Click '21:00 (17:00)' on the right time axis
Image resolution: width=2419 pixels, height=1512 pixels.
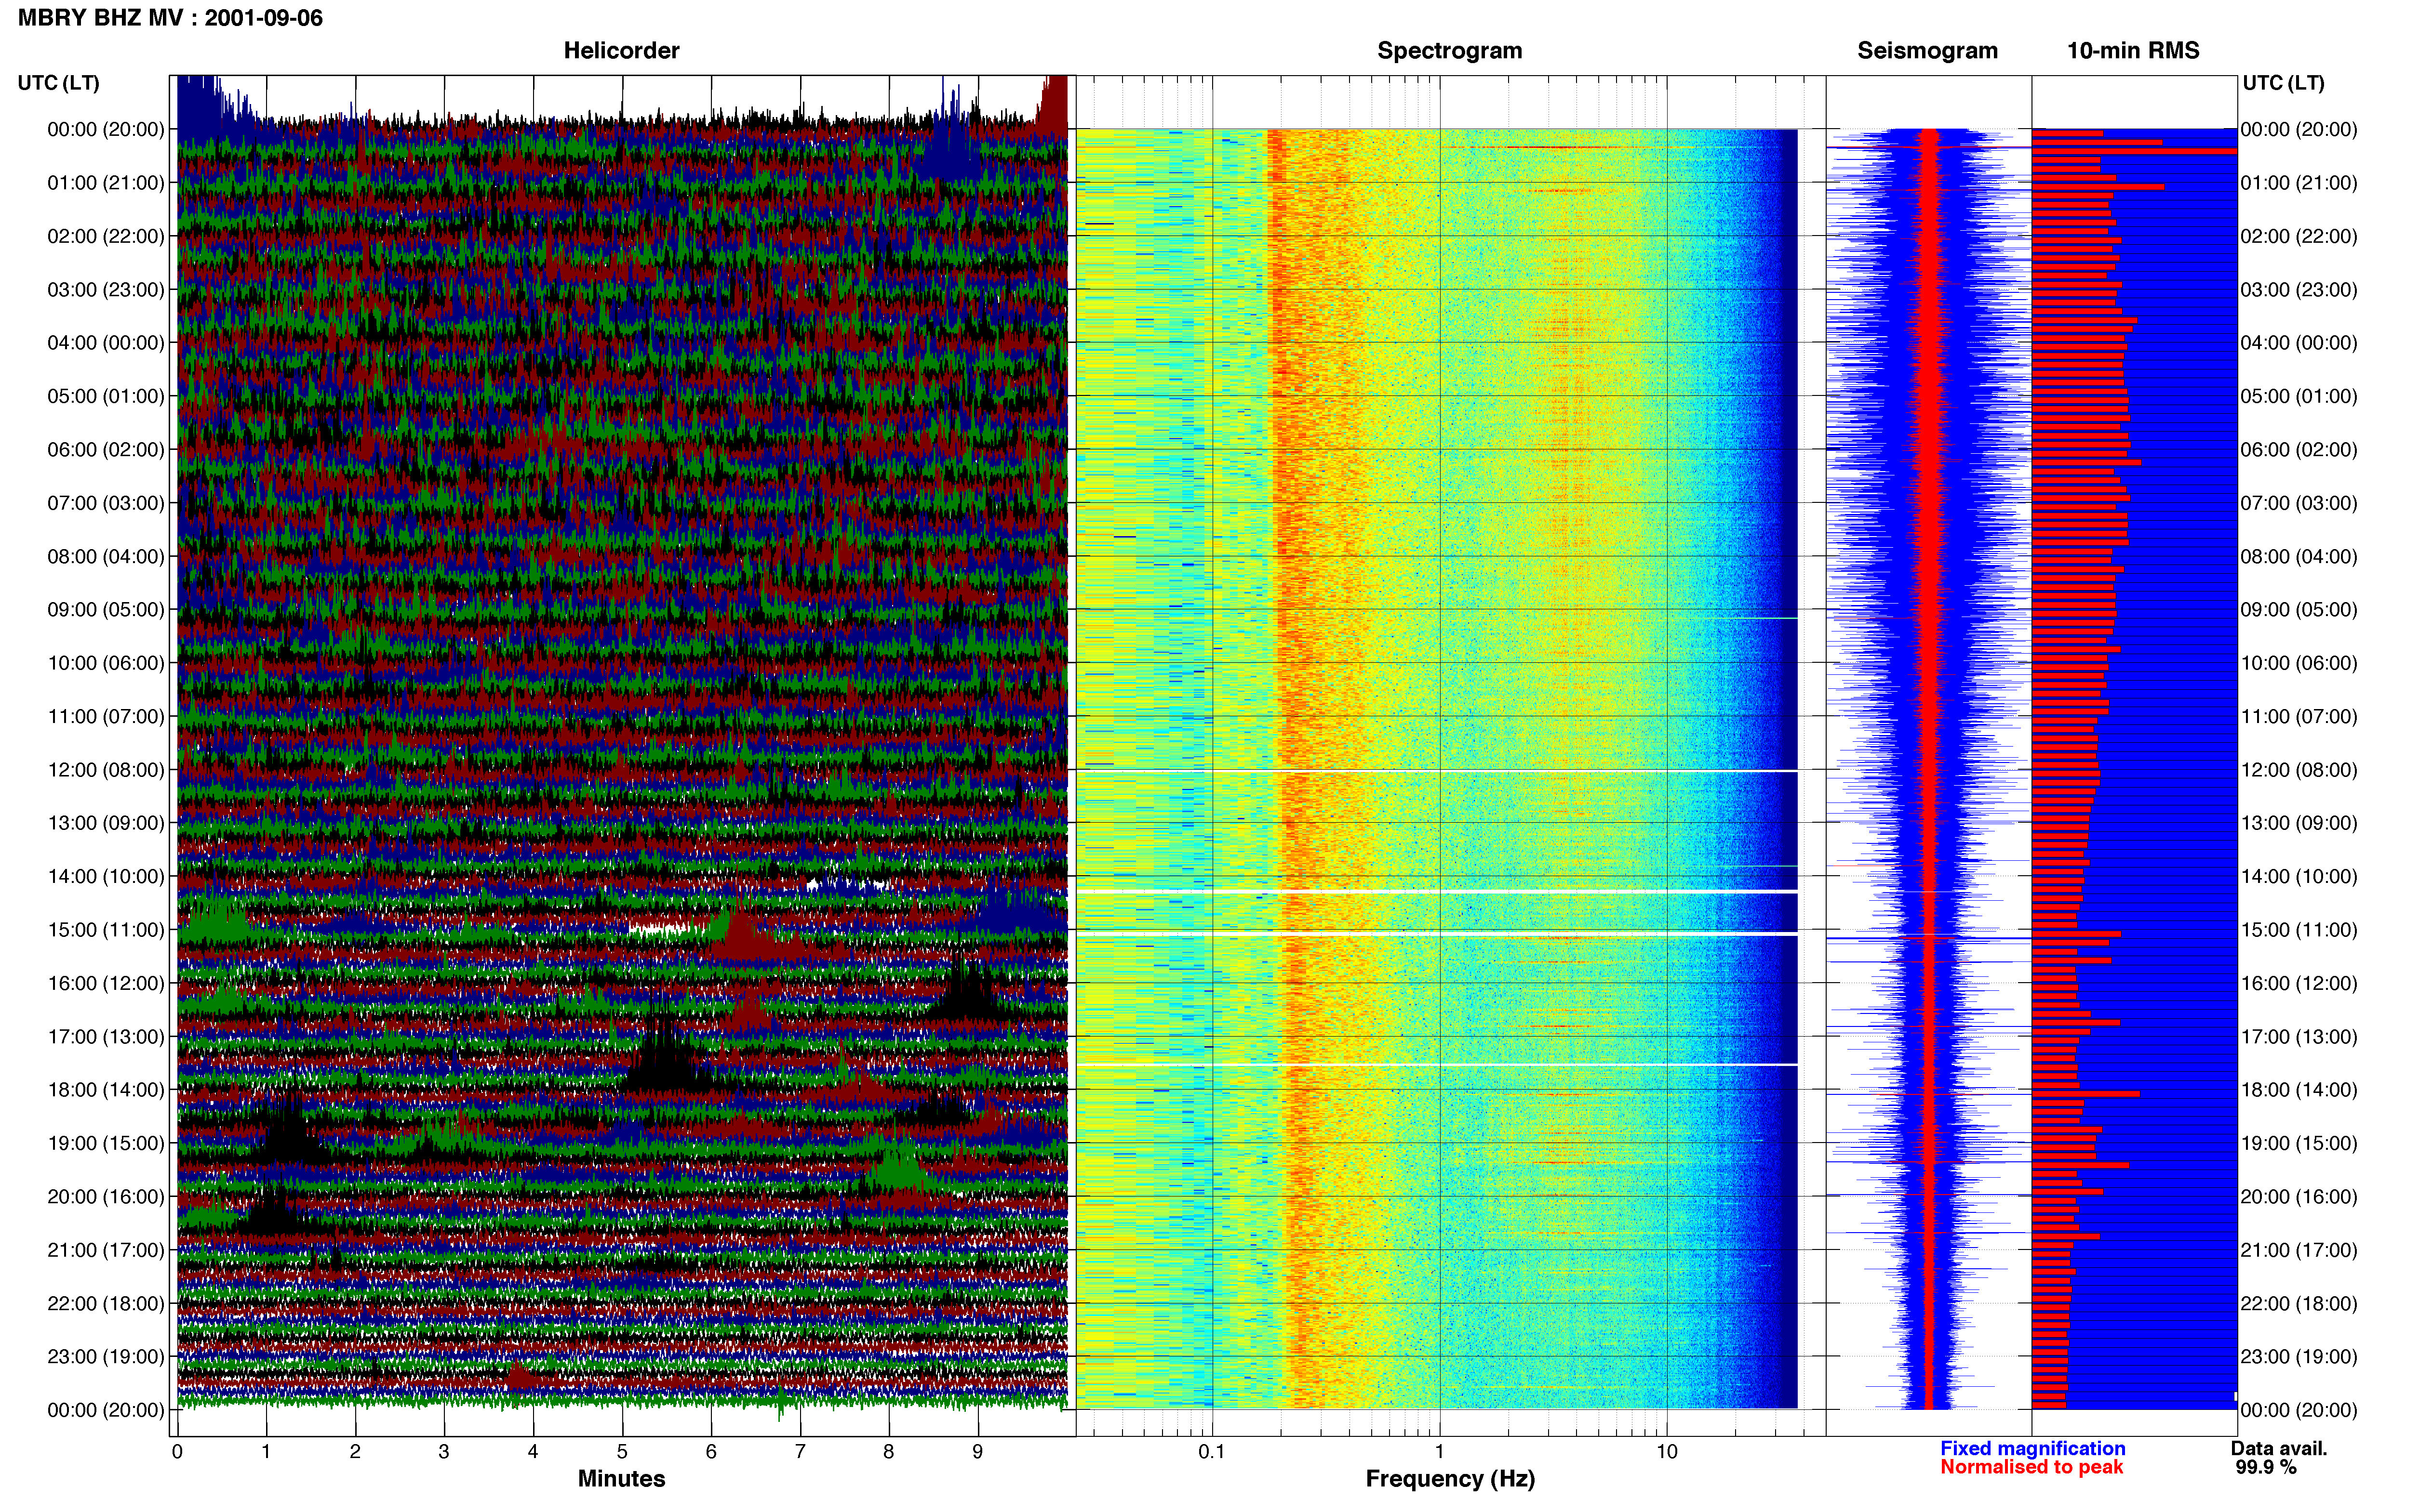(x=2299, y=1250)
